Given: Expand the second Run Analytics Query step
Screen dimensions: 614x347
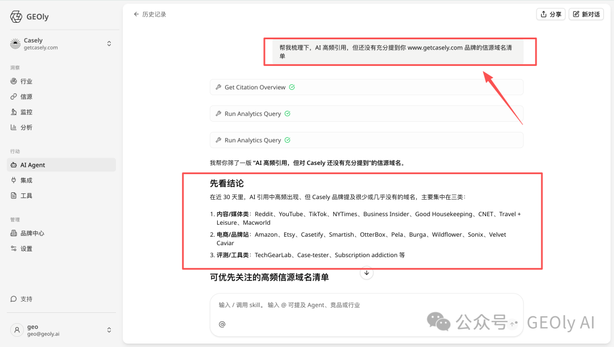Looking at the screenshot, I should click(x=367, y=140).
